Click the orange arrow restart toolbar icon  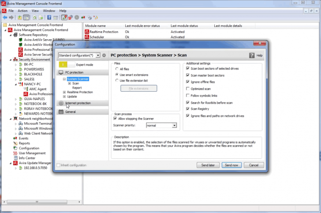tap(96, 18)
